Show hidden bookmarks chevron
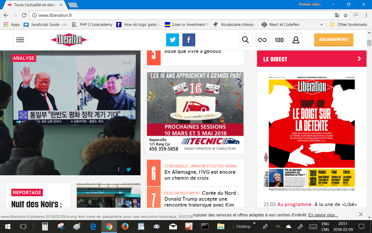 pos(322,25)
